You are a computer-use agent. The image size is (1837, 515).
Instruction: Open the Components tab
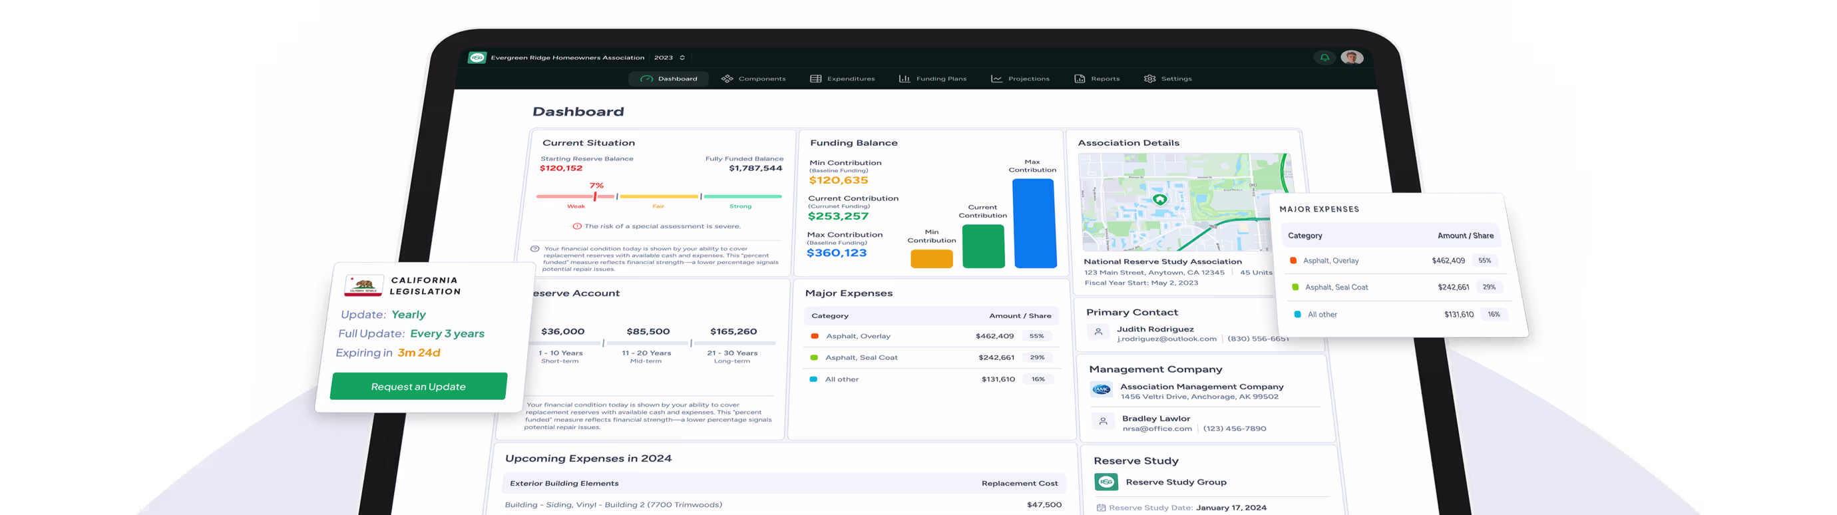(753, 79)
